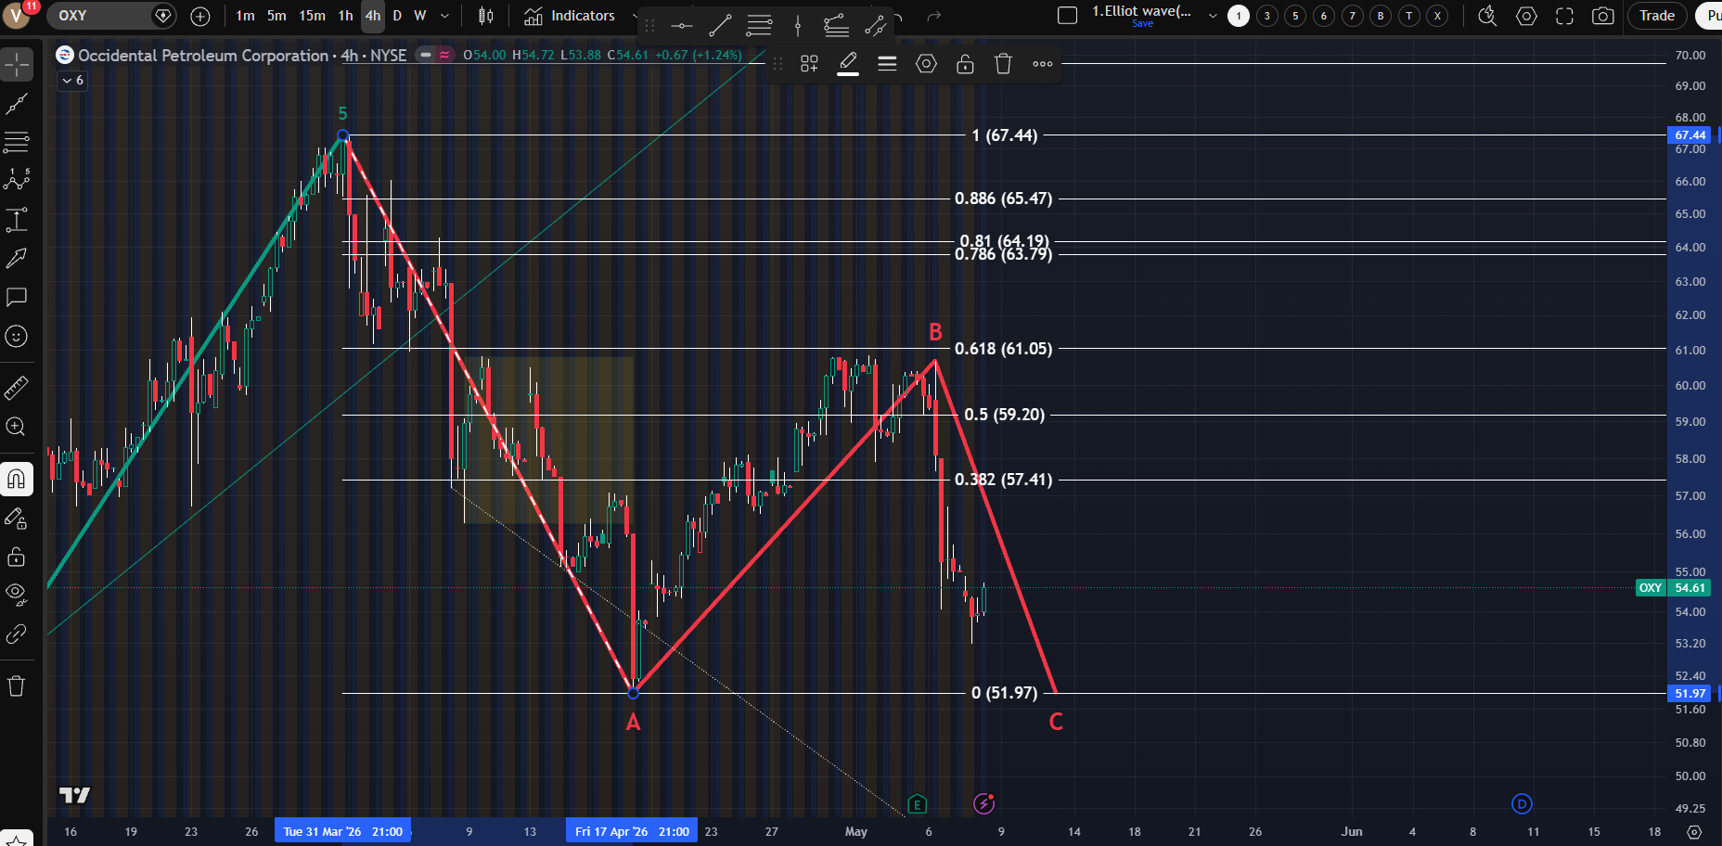The height and width of the screenshot is (846, 1722).
Task: Select the W weekly timeframe
Action: (x=420, y=16)
